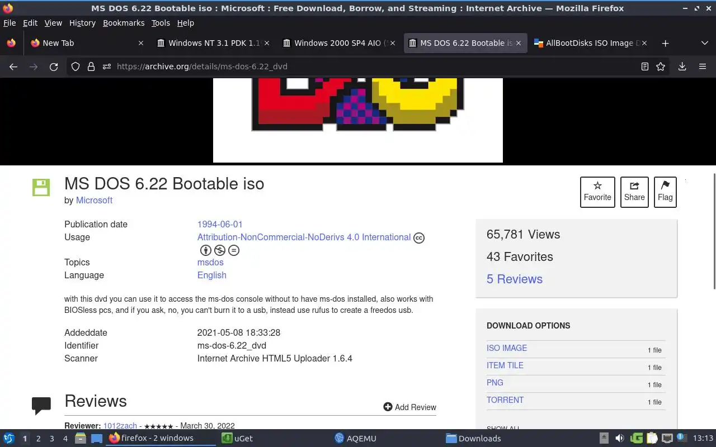Close the Windows 2000 SP4 AIO tab

(393, 43)
